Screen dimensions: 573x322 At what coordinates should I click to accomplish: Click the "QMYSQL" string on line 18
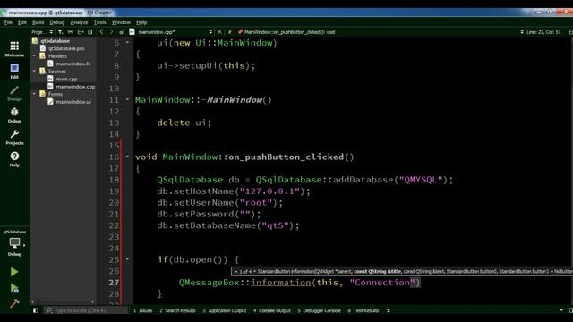point(421,180)
